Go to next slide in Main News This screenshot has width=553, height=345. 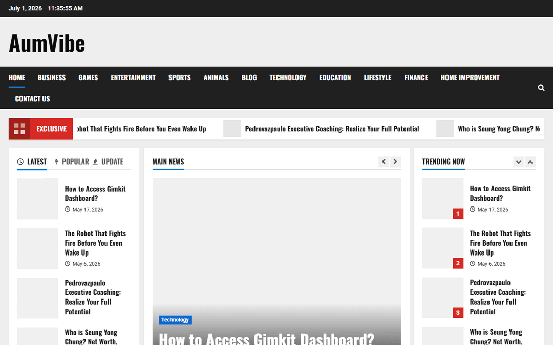pos(395,162)
